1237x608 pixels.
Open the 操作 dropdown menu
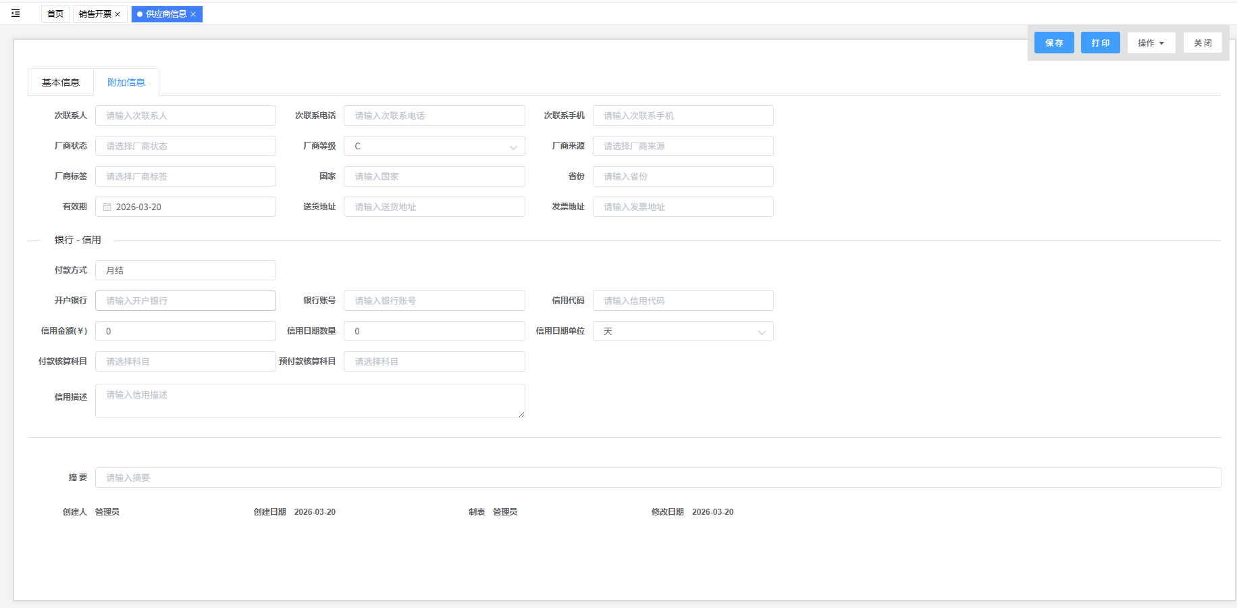(1151, 43)
